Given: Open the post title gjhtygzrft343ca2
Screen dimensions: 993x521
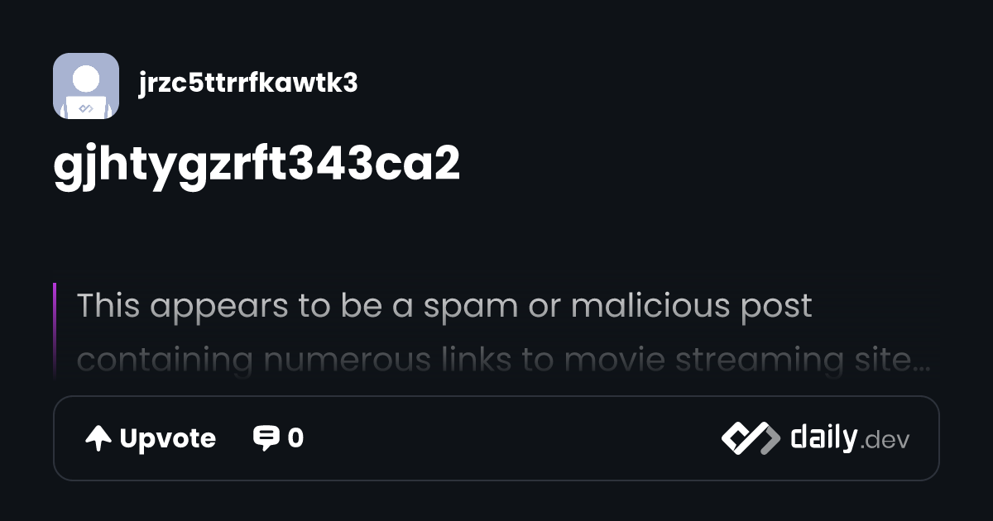Looking at the screenshot, I should (x=257, y=165).
